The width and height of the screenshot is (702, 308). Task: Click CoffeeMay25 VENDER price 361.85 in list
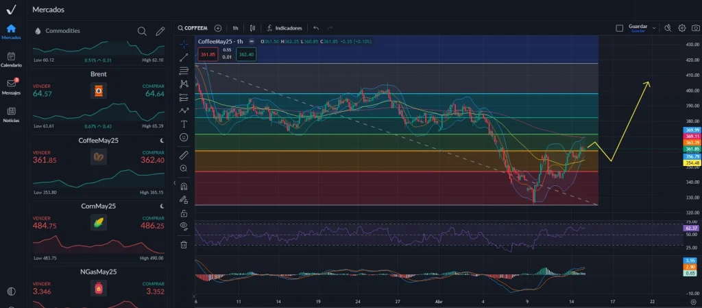(x=45, y=160)
